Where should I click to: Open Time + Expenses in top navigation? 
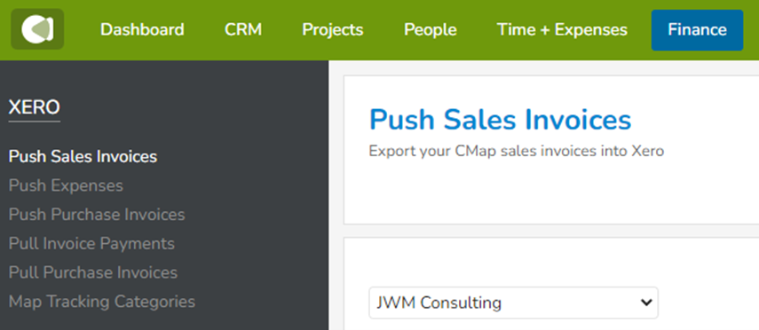click(562, 30)
